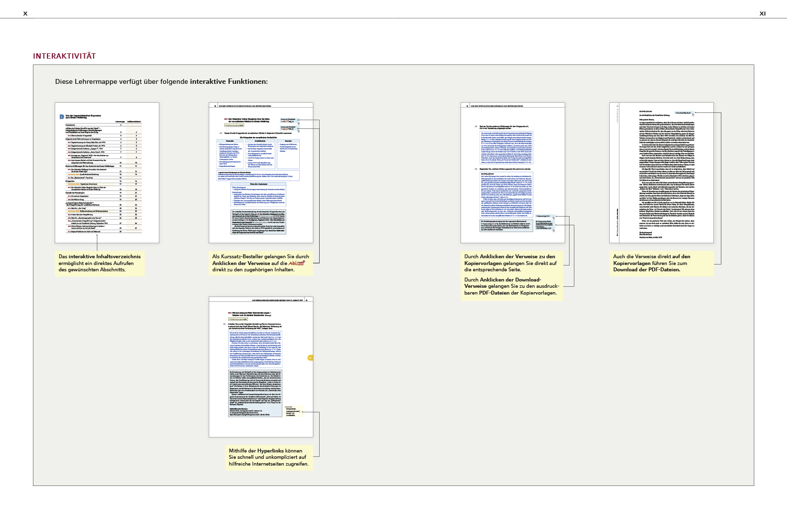Click the yellow circle marker on the hyperlinks page
Viewport: 787px width, 531px height.
310,358
